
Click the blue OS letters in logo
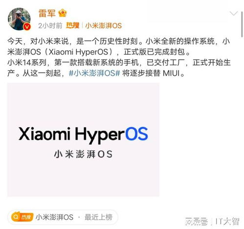pos(136,134)
